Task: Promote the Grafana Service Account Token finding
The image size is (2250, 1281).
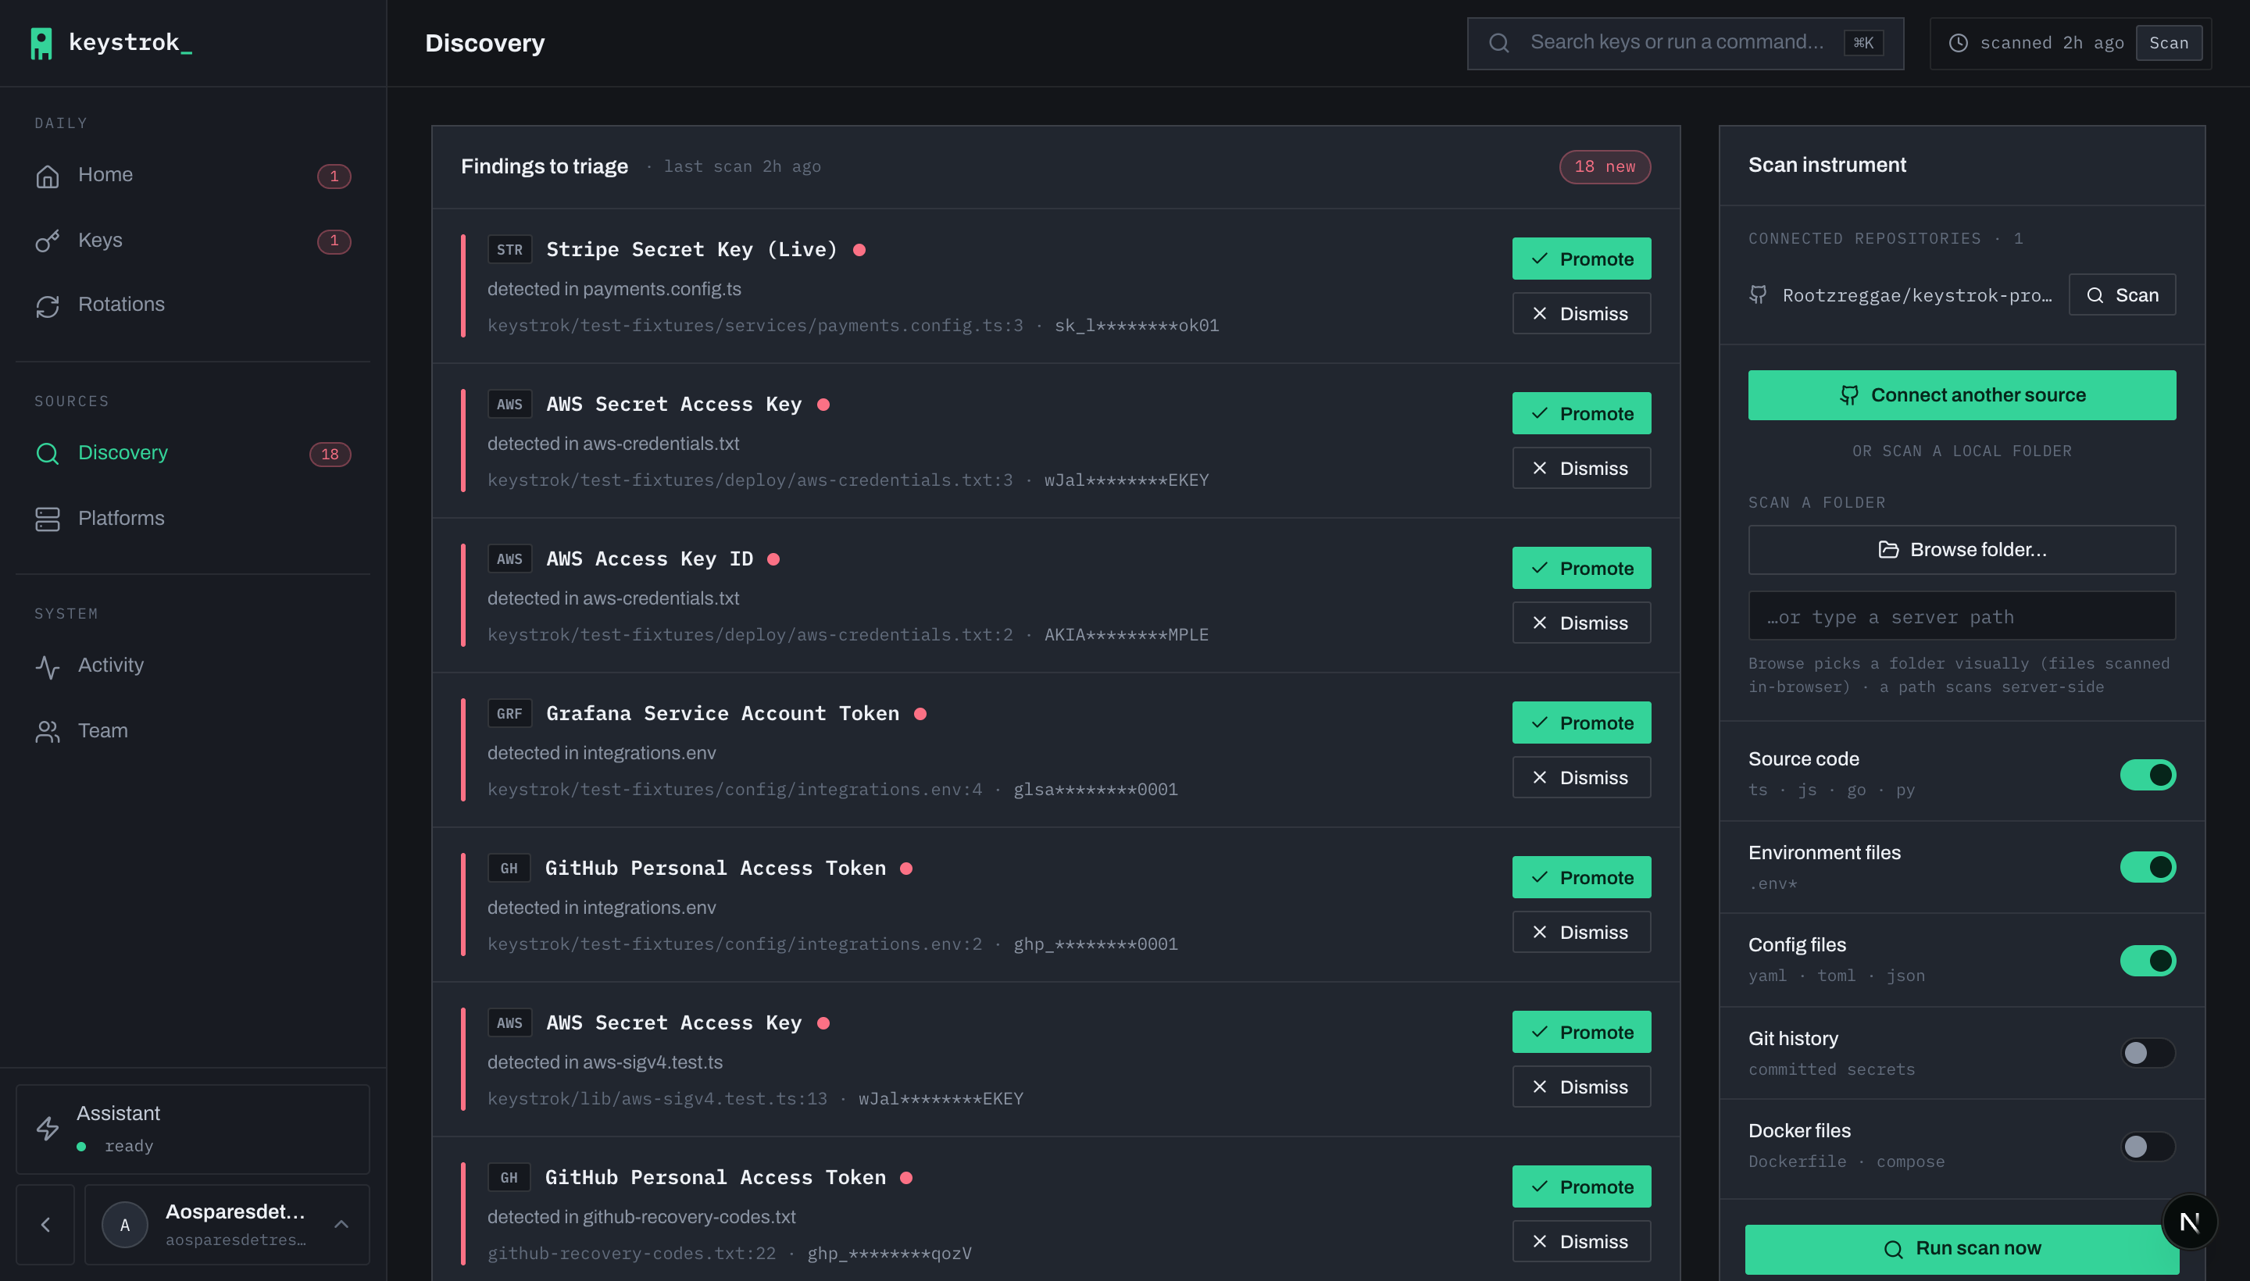Action: [1581, 723]
